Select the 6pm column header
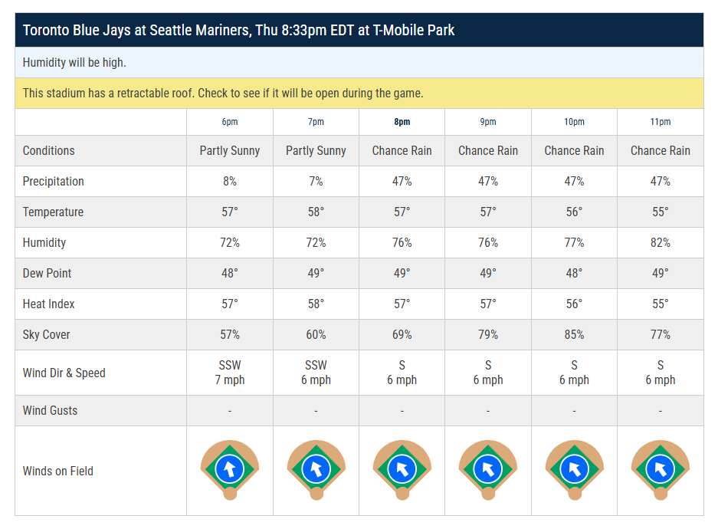This screenshot has width=718, height=529. [x=230, y=122]
